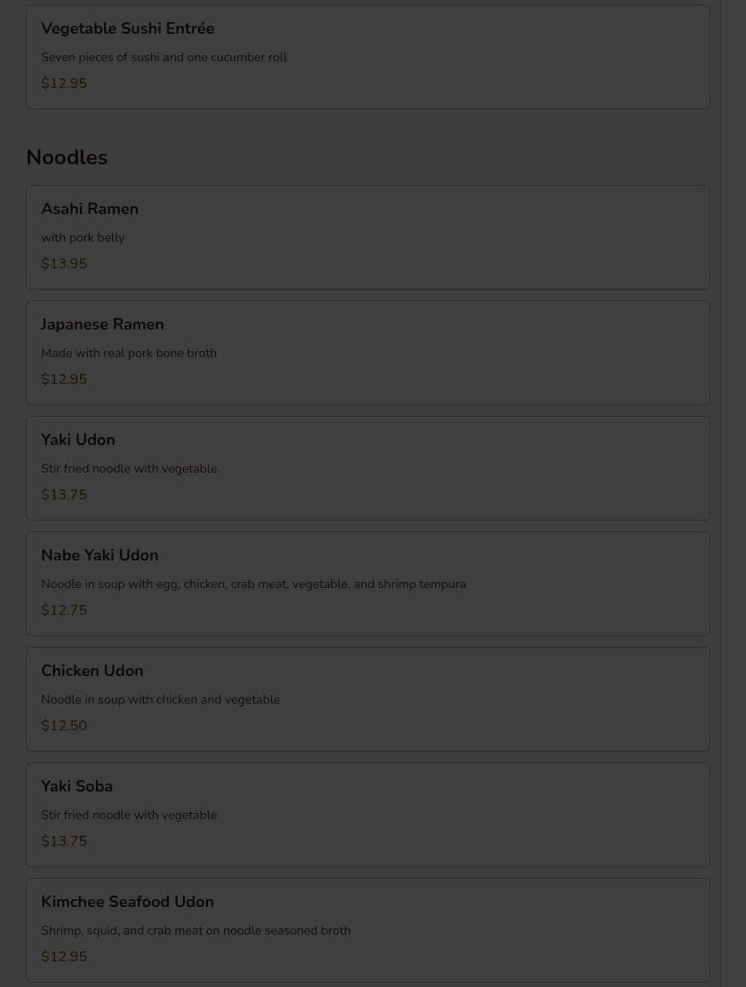Click the Yaki Udon title
The image size is (746, 987).
click(78, 440)
